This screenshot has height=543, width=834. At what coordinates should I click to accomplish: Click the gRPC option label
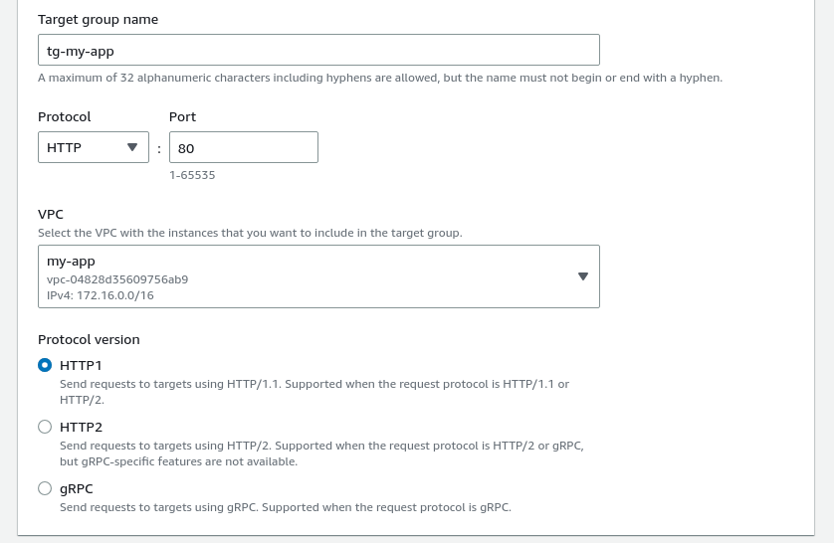(77, 488)
